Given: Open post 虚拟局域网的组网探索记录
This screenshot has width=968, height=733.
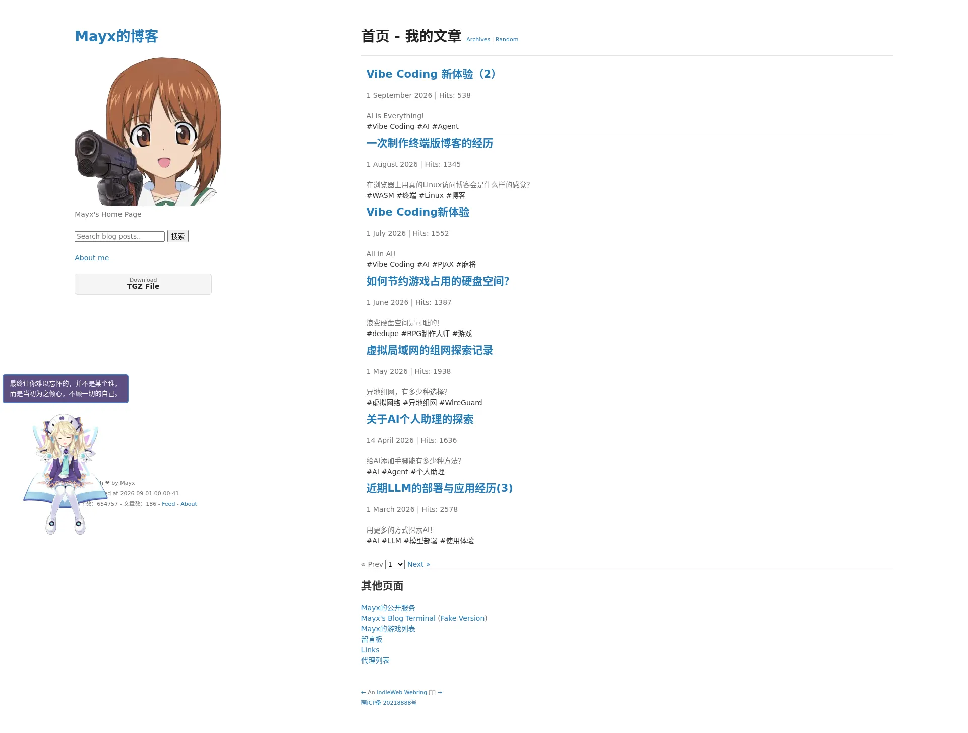Looking at the screenshot, I should tap(430, 350).
